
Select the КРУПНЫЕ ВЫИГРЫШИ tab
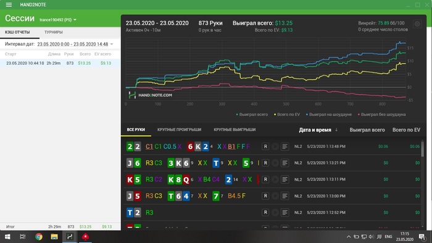[x=235, y=130]
